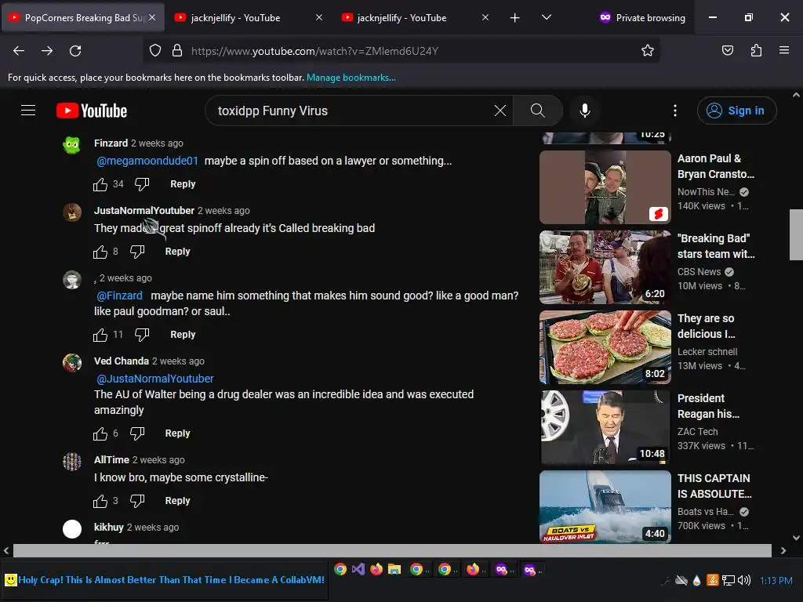Reply to Ved Chanda's comment
The width and height of the screenshot is (803, 602).
coord(178,433)
